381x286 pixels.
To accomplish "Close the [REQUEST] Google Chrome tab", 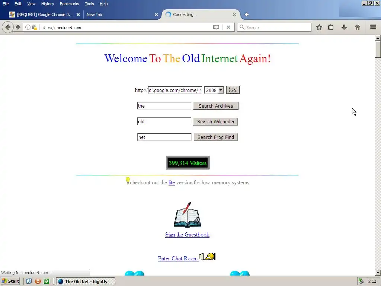I will 78,15.
